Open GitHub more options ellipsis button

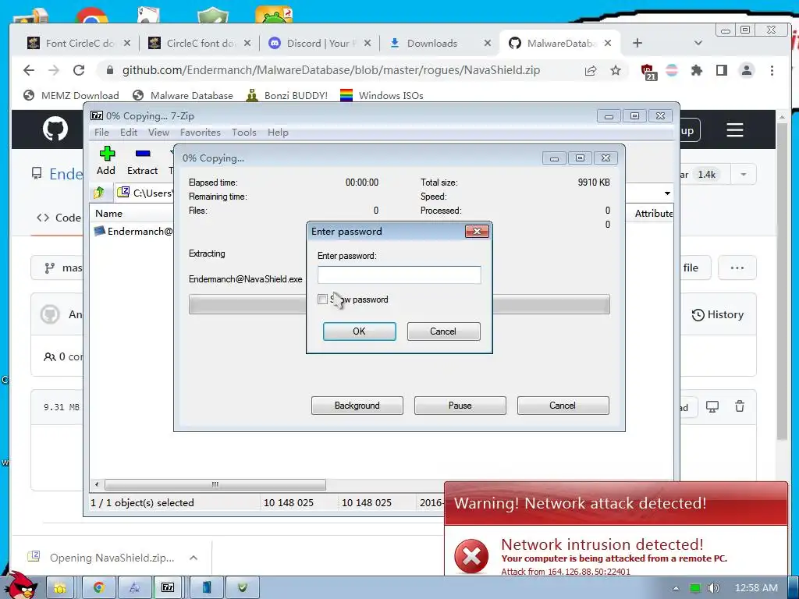click(737, 268)
